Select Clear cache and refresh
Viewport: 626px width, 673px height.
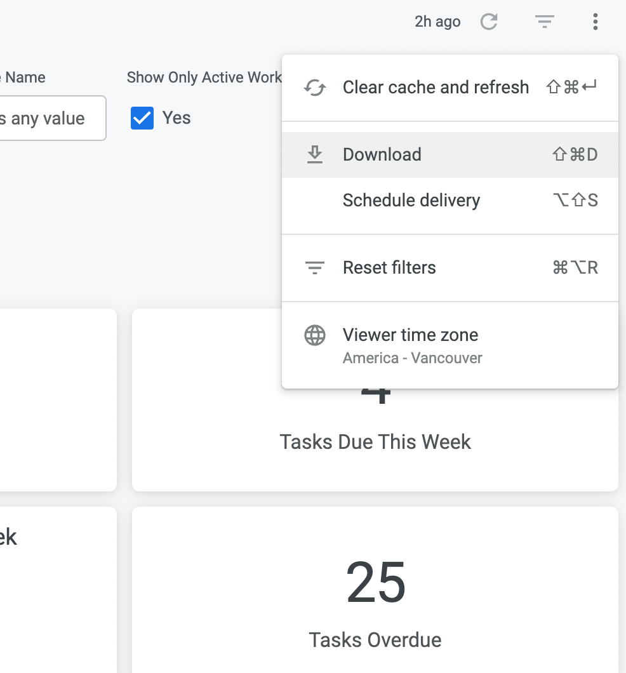point(450,88)
